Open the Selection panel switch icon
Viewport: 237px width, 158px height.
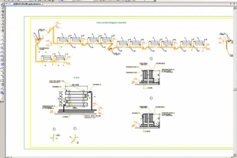click(x=3, y=24)
